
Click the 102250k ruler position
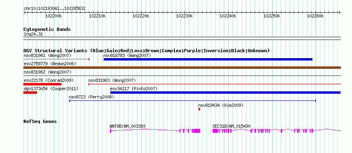click(x=272, y=16)
